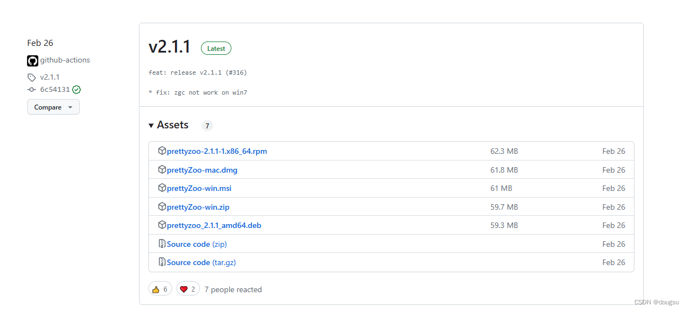Click the Feb 26 date of prettyZoo-mac.dmg row
Image resolution: width=687 pixels, height=311 pixels.
[614, 170]
